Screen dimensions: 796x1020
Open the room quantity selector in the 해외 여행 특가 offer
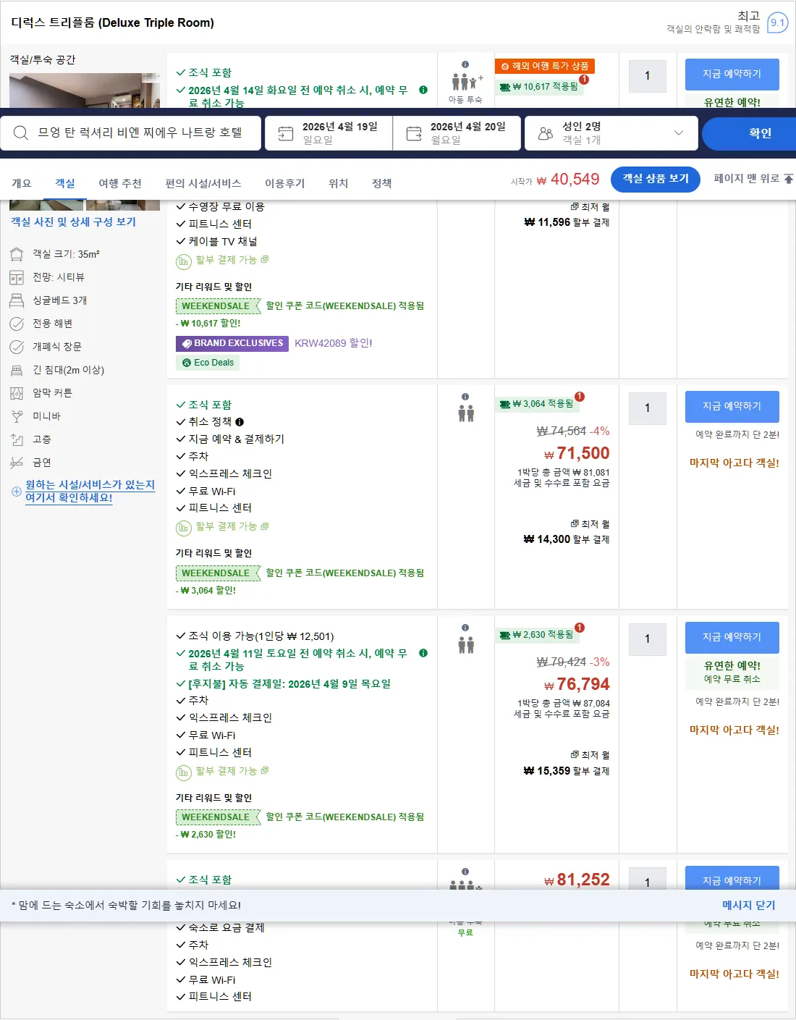tap(648, 75)
